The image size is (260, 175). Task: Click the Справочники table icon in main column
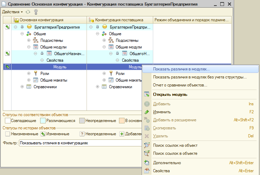[x=29, y=86]
